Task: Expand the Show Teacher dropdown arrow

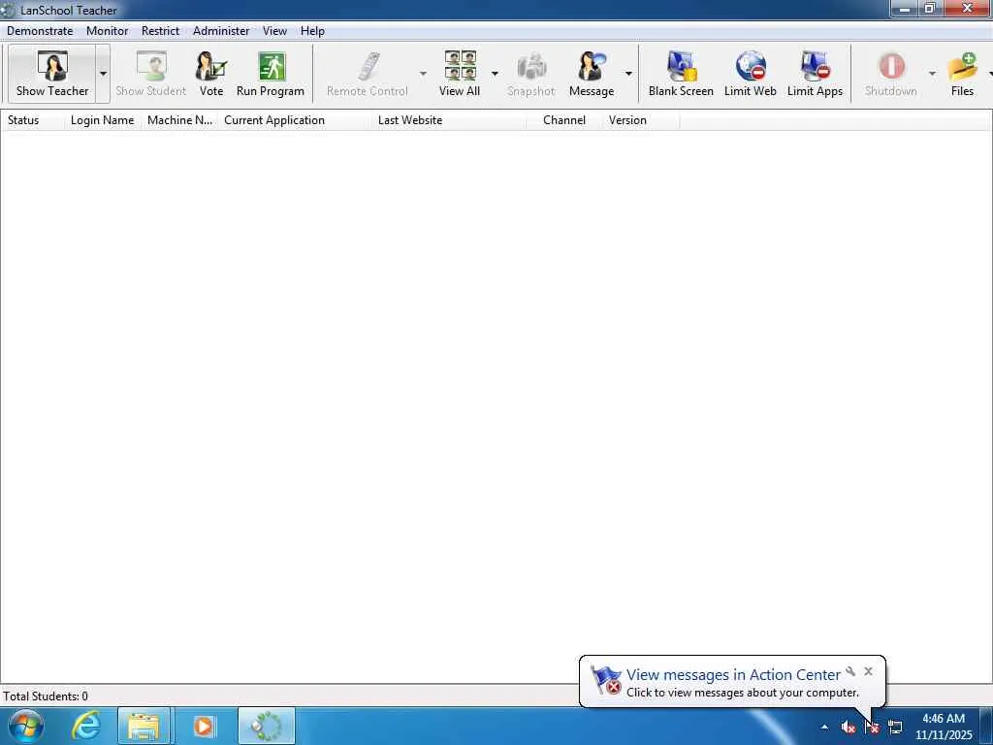Action: [x=103, y=74]
